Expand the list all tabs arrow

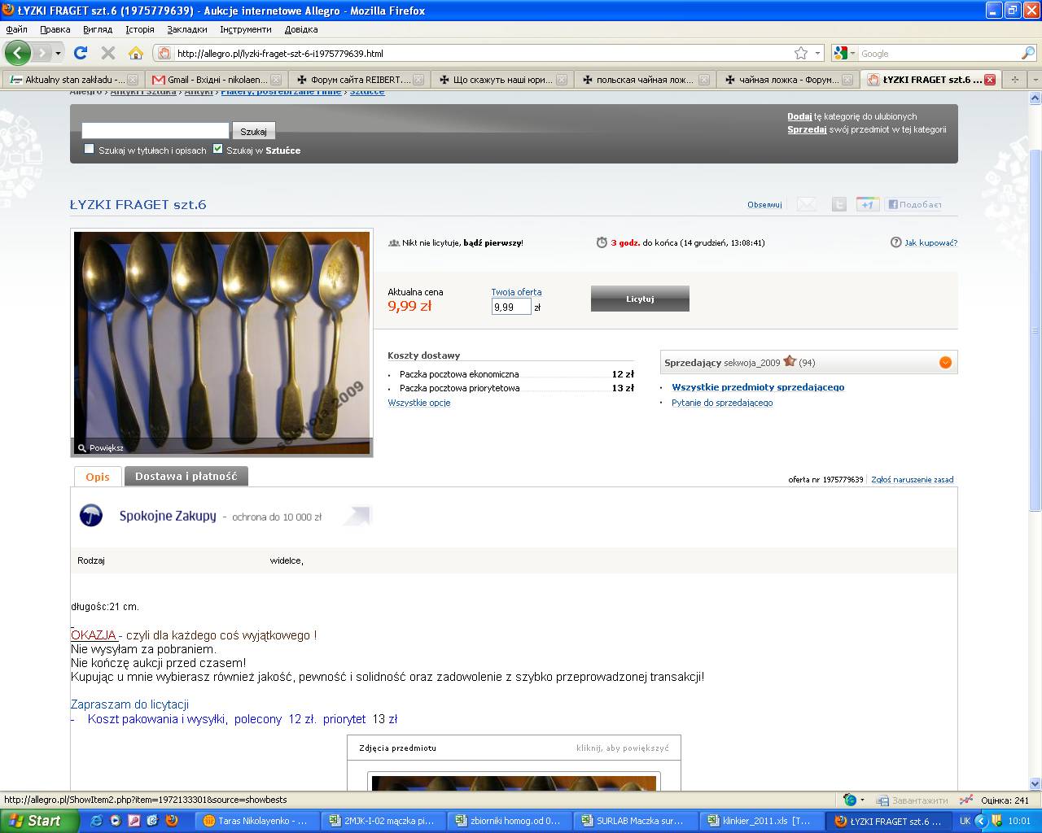[1035, 80]
